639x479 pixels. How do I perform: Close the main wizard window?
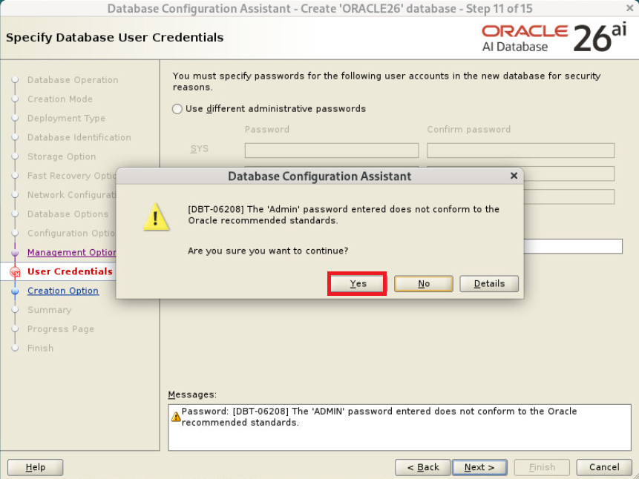(629, 7)
